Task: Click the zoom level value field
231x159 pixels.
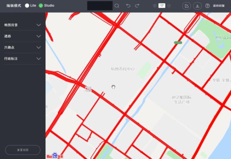Action: coord(162,6)
